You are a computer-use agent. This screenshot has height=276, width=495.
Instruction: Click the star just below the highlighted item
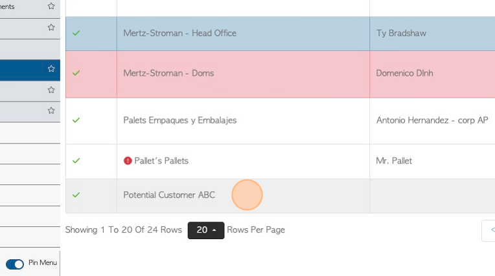[x=51, y=90]
